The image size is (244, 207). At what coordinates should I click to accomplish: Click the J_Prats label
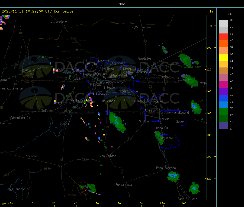pos(150,110)
